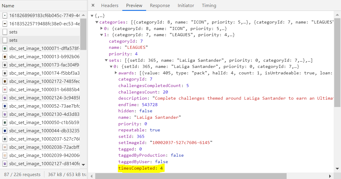Click icon of sbc_set_image_10002124 request
This screenshot has height=179, width=341.
[5, 98]
